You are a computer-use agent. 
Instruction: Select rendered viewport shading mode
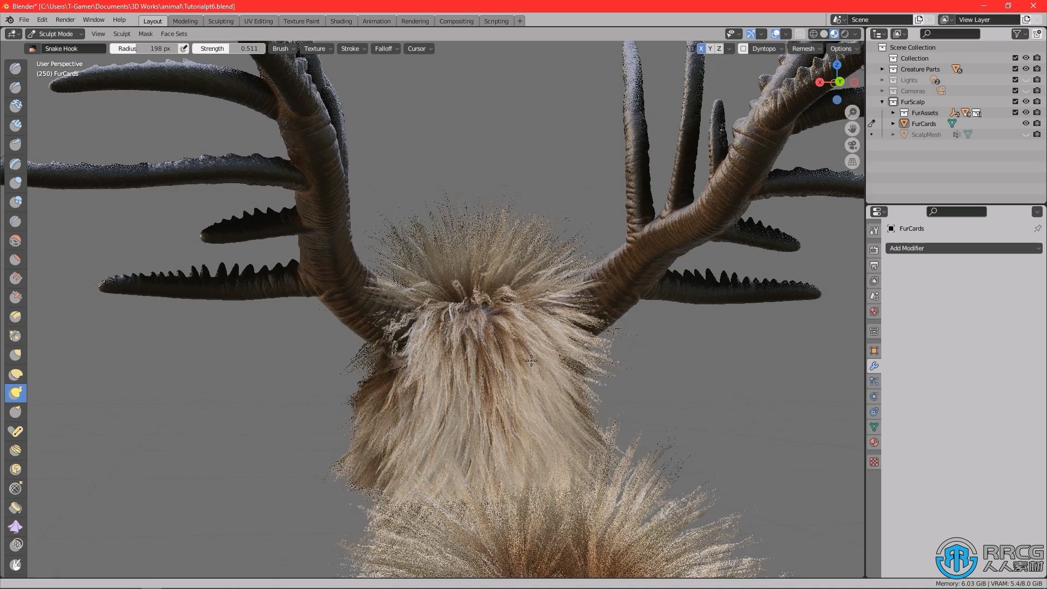pos(845,34)
